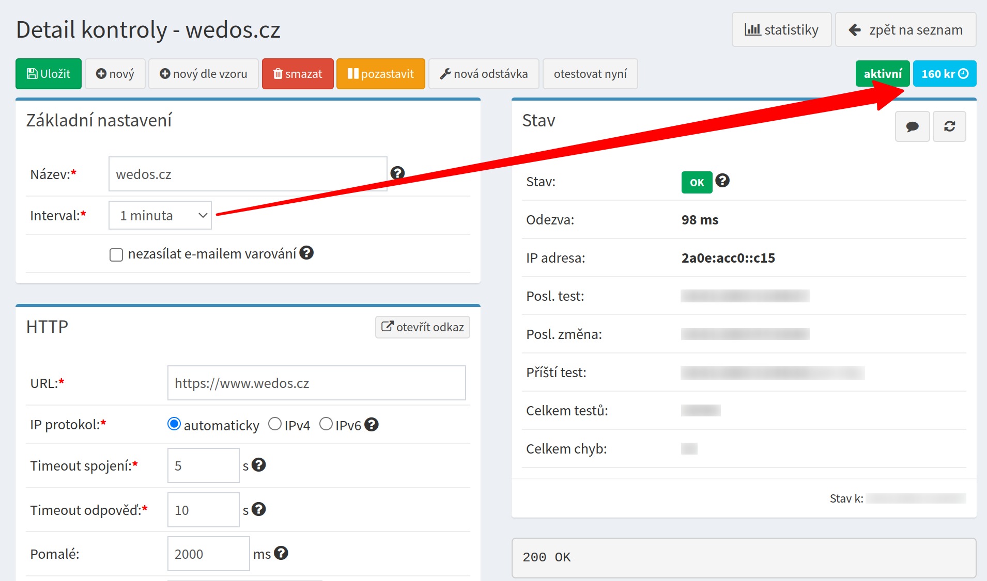The width and height of the screenshot is (987, 581).
Task: Run test with otestovat nyní button
Action: point(590,74)
